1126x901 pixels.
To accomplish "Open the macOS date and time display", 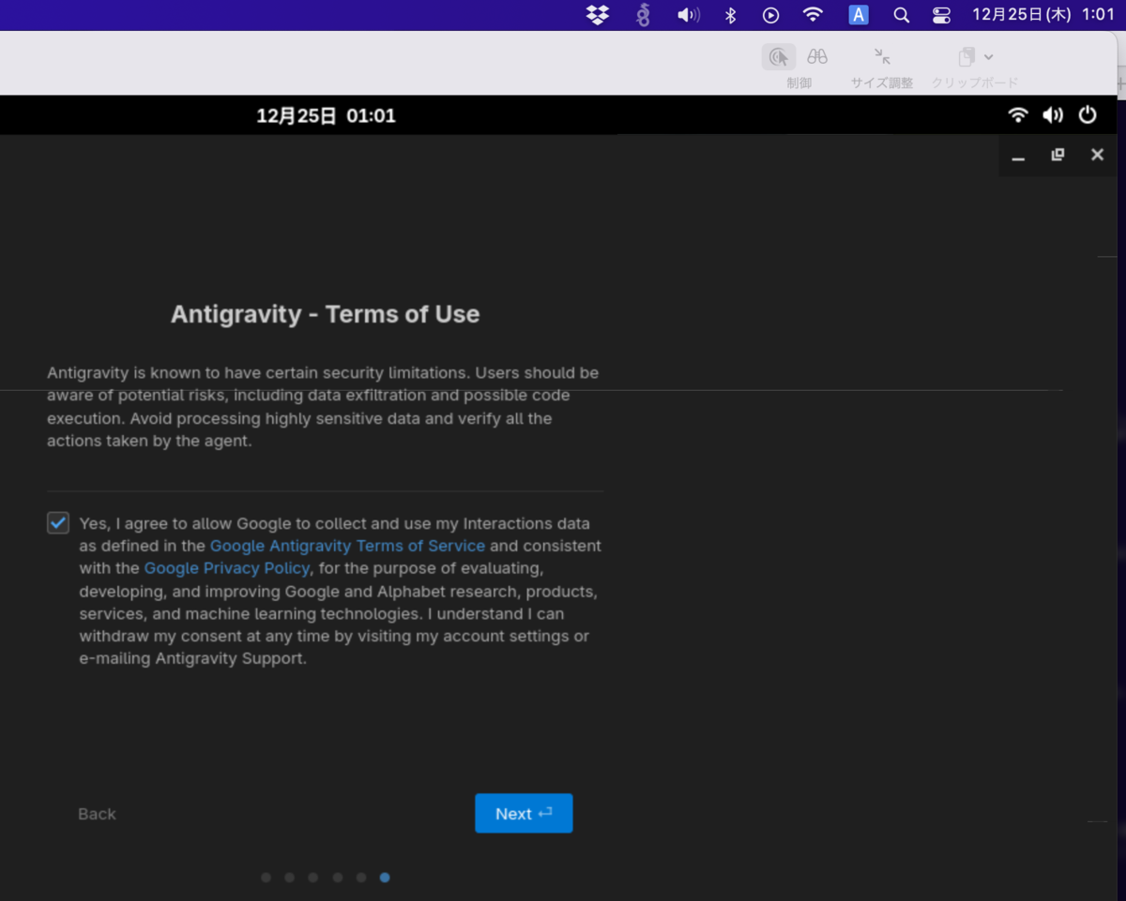I will point(1043,15).
